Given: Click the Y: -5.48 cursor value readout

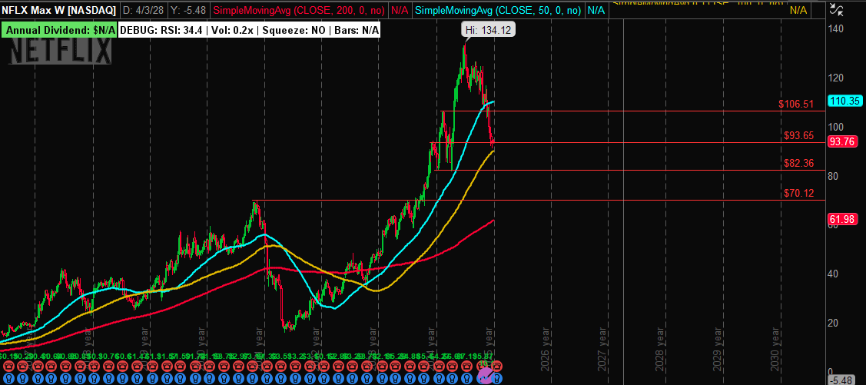Looking at the screenshot, I should 189,11.
